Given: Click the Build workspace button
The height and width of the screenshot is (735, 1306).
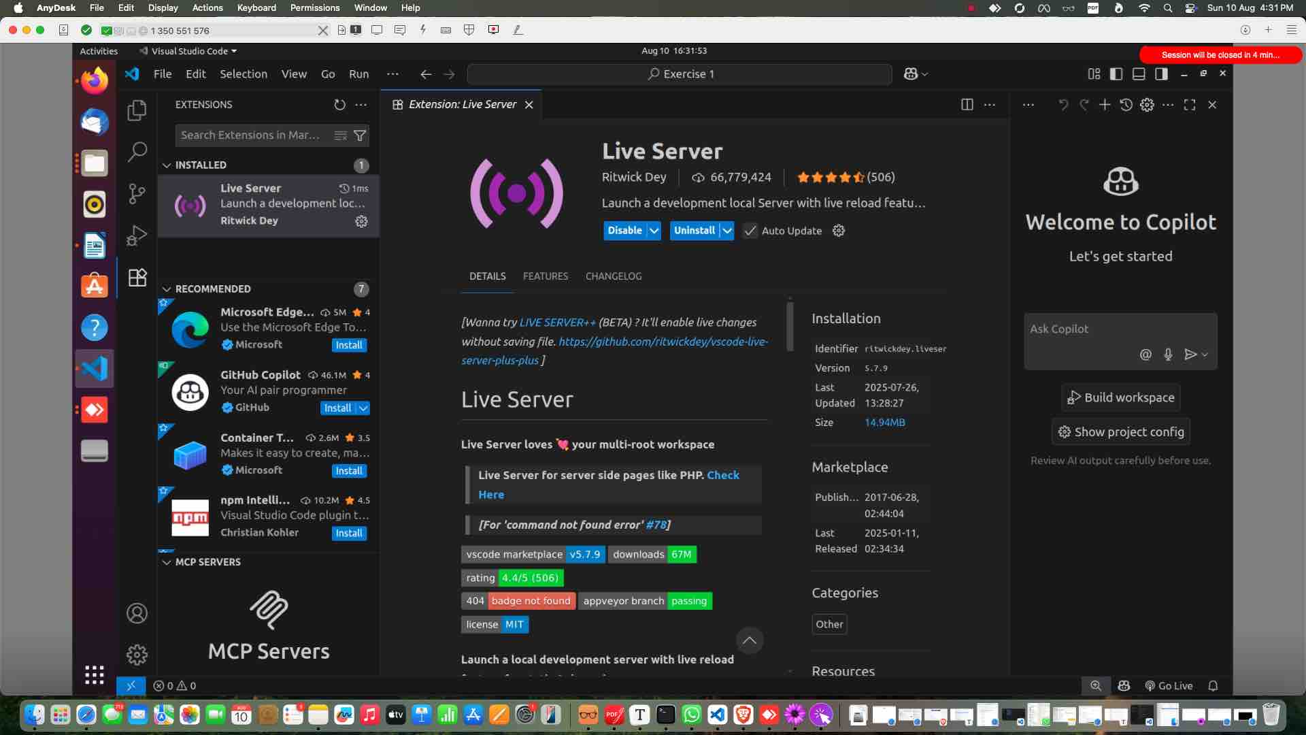Looking at the screenshot, I should point(1120,397).
